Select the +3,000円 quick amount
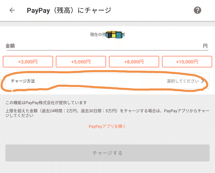The width and height of the screenshot is (215, 173). pos(28,62)
